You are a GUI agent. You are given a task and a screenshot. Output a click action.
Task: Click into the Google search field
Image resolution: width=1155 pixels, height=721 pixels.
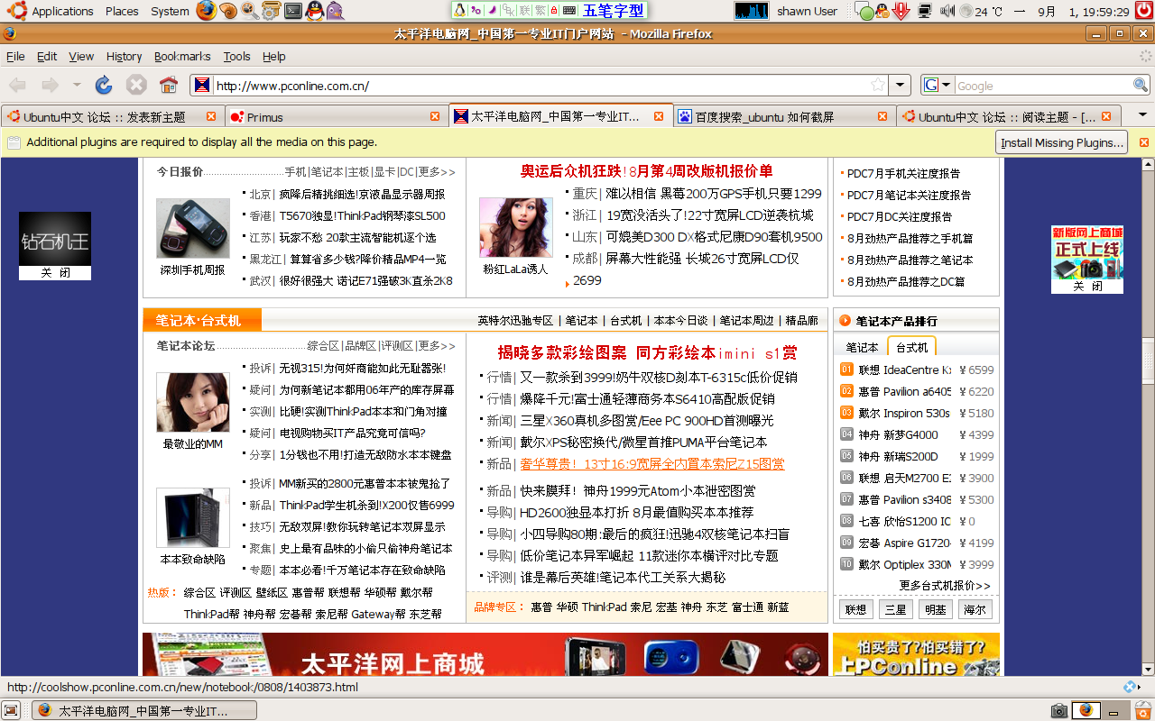point(1043,85)
